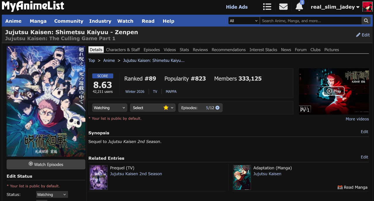Open the Manga menu in navigation bar

(38, 21)
